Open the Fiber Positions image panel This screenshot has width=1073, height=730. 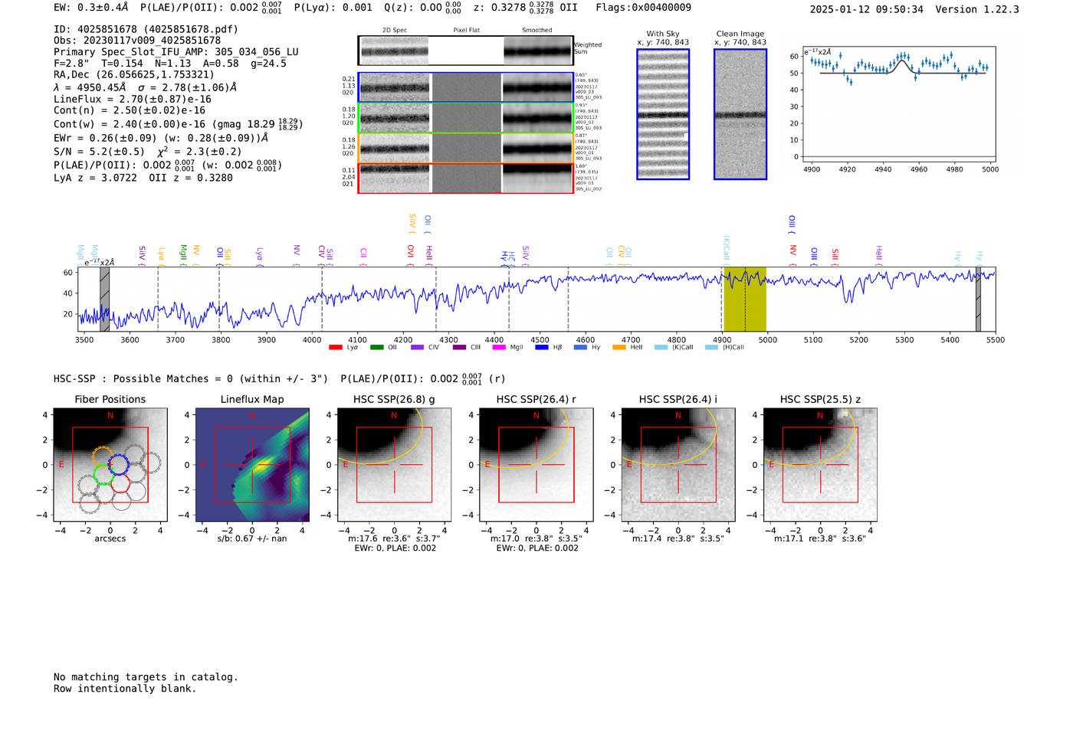pos(110,465)
